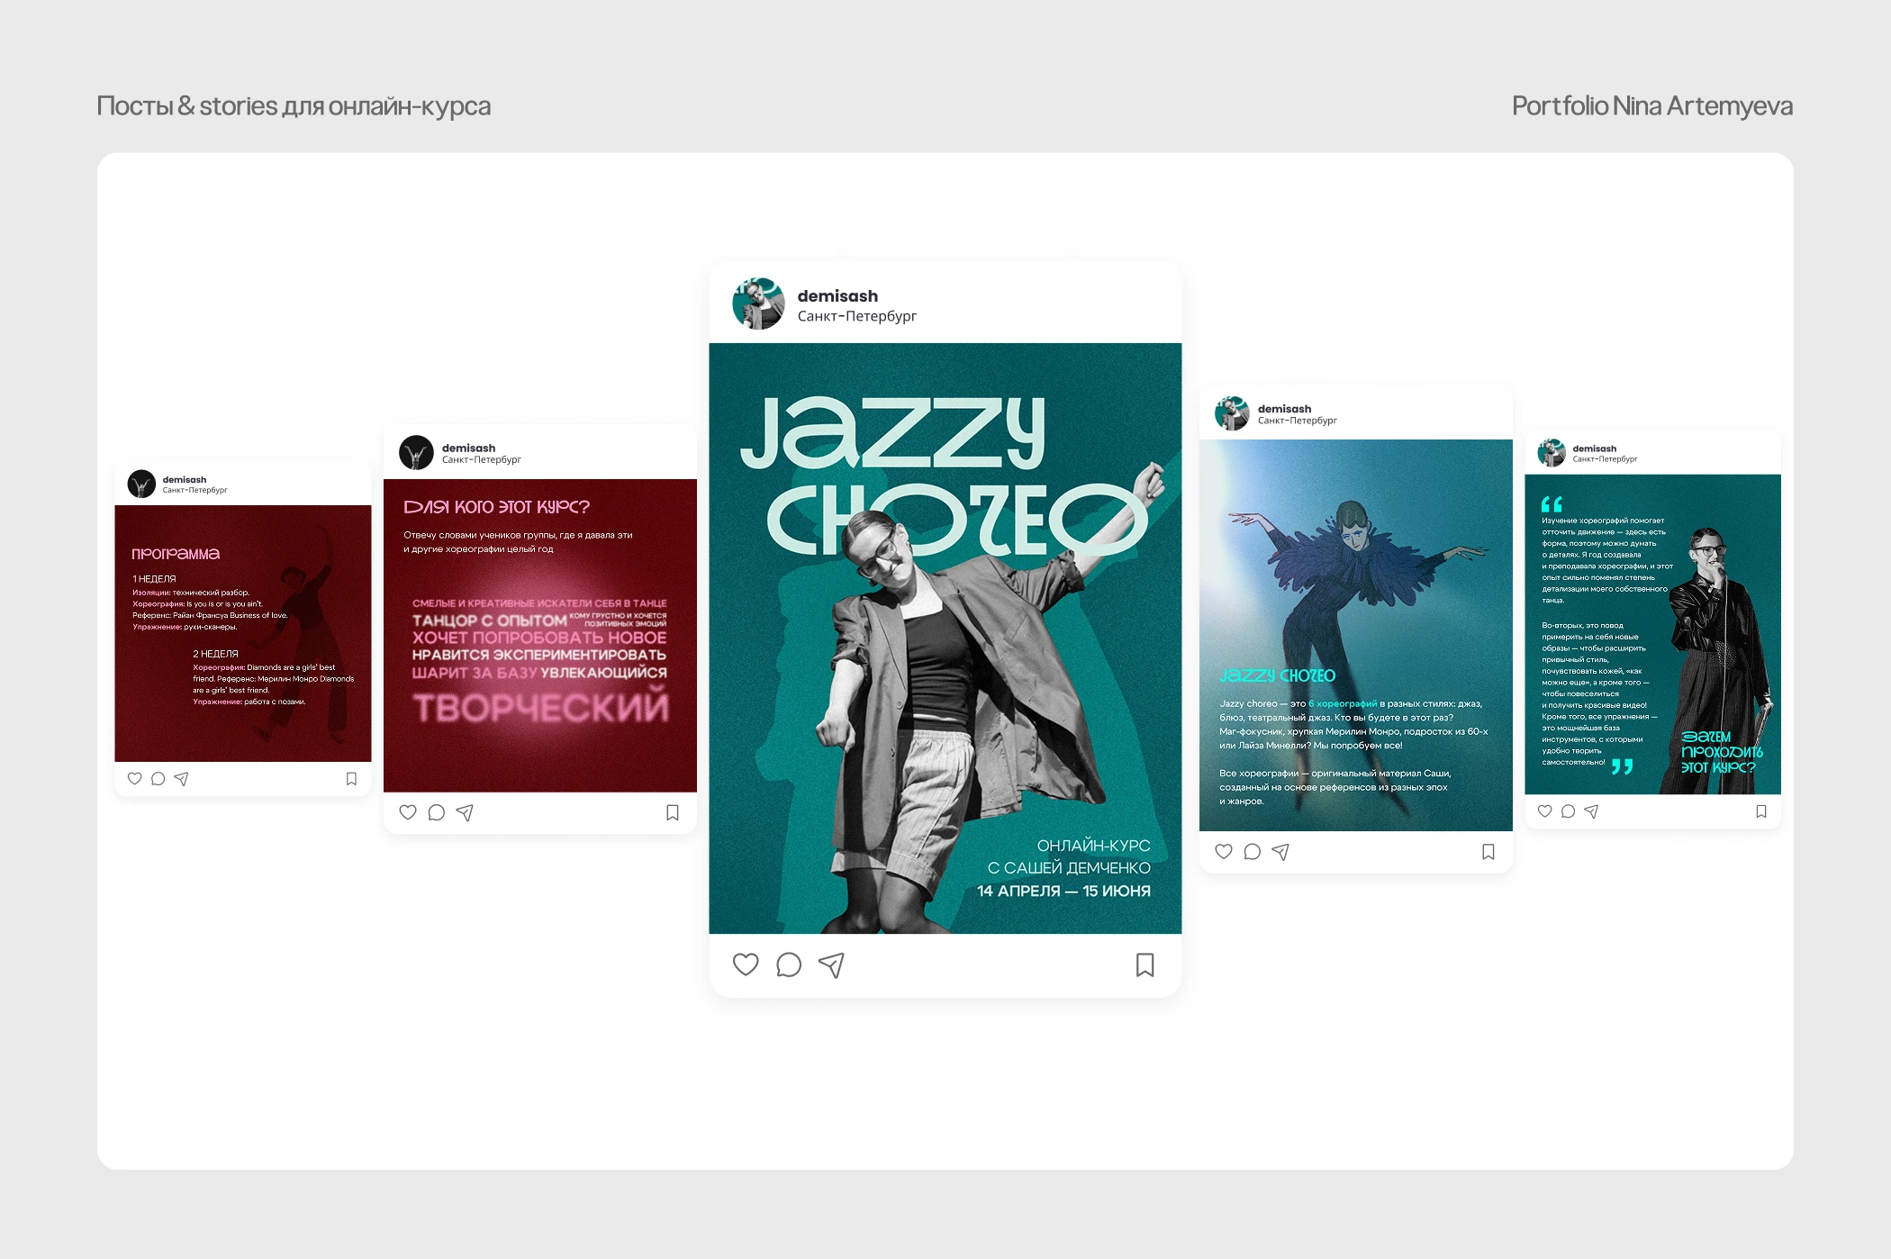This screenshot has width=1891, height=1259.
Task: Click the Portfolio Nina Artemyeva title
Action: click(1651, 106)
